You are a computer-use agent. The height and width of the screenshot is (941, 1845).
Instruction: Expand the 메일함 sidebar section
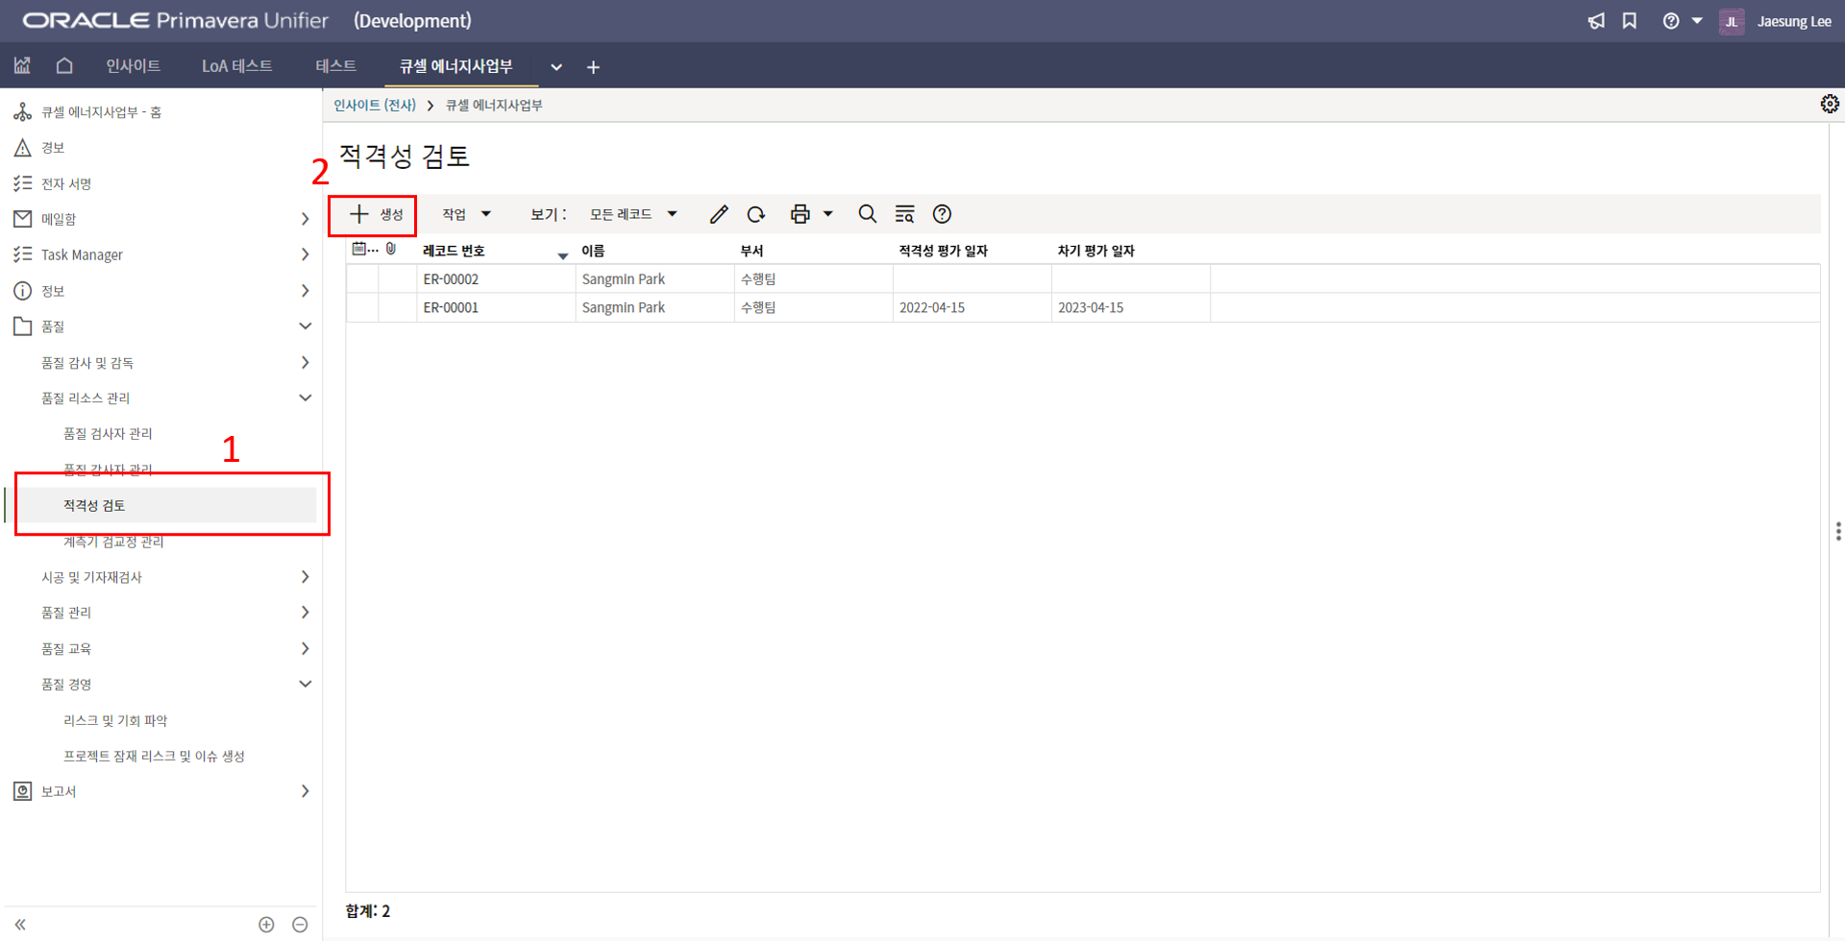click(x=305, y=219)
